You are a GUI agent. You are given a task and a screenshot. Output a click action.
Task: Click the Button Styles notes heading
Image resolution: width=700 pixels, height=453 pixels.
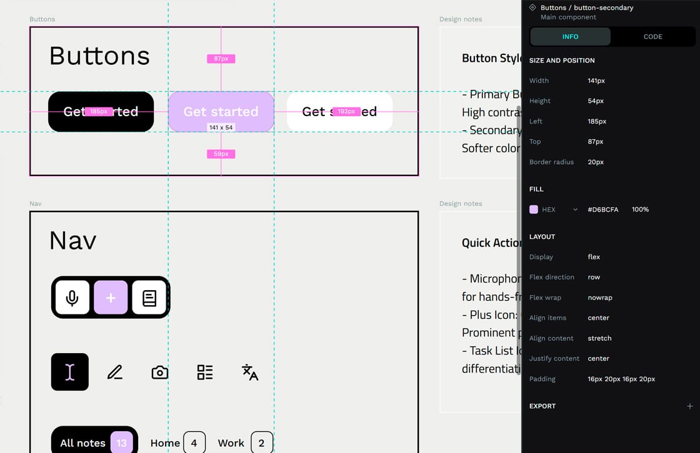click(x=491, y=59)
